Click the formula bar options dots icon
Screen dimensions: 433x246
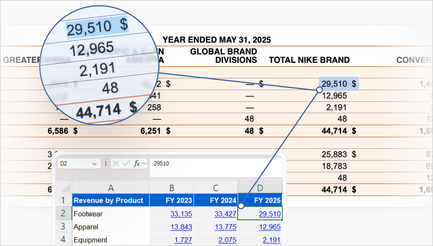(106, 163)
